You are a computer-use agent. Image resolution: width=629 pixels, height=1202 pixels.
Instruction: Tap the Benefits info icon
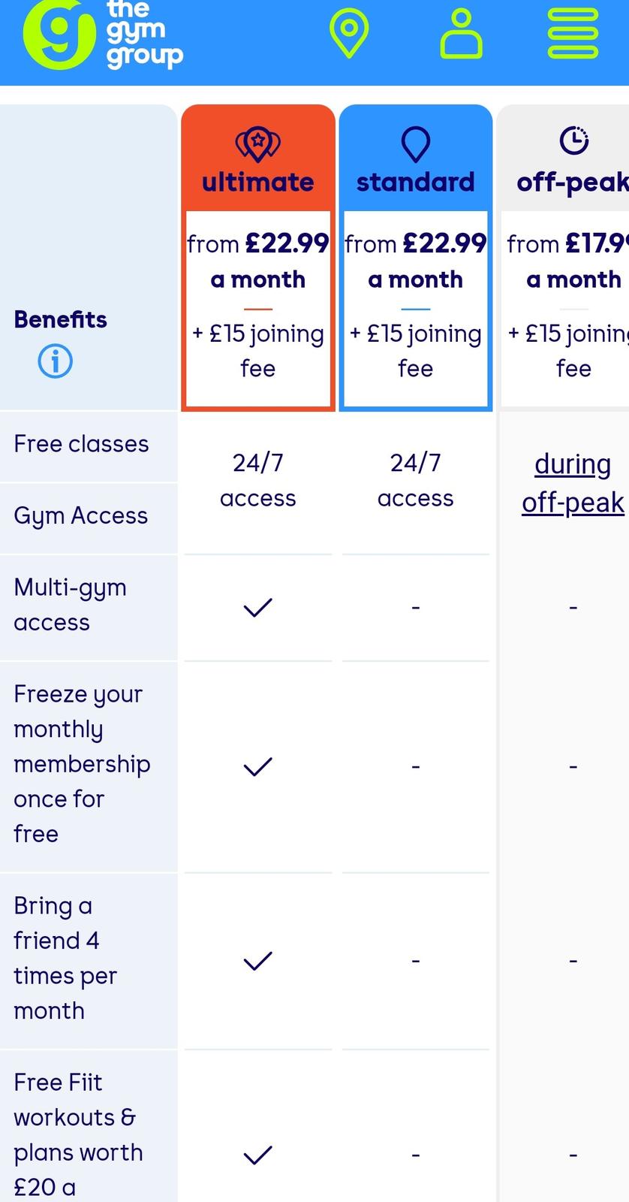pyautogui.click(x=56, y=361)
